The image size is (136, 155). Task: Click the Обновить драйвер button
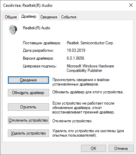click(x=28, y=93)
